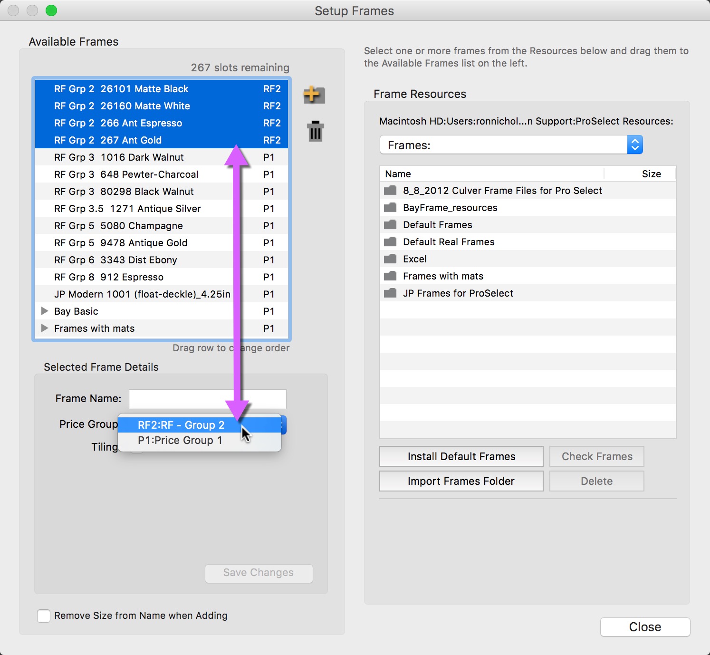Open the Frames resource type dropdown

511,145
